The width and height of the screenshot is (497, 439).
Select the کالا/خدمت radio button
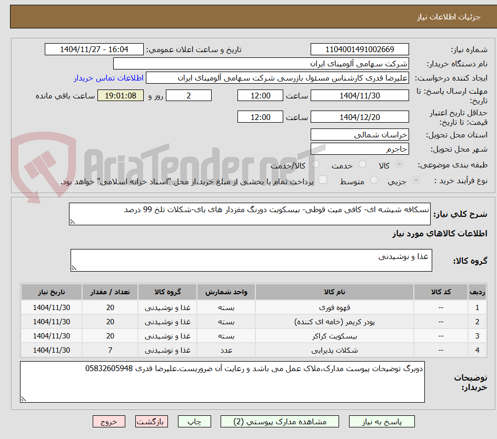pos(315,164)
